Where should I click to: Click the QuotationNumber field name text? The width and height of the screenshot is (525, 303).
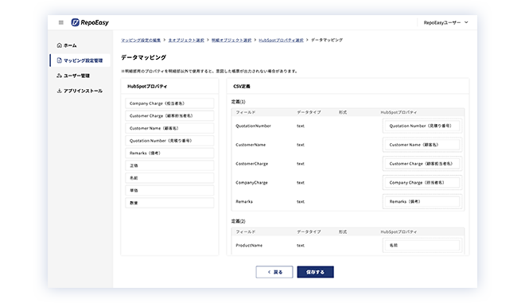pyautogui.click(x=253, y=126)
